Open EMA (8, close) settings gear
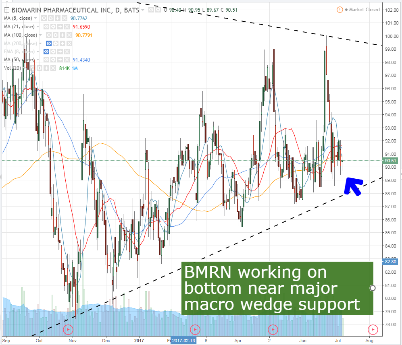 (53, 52)
